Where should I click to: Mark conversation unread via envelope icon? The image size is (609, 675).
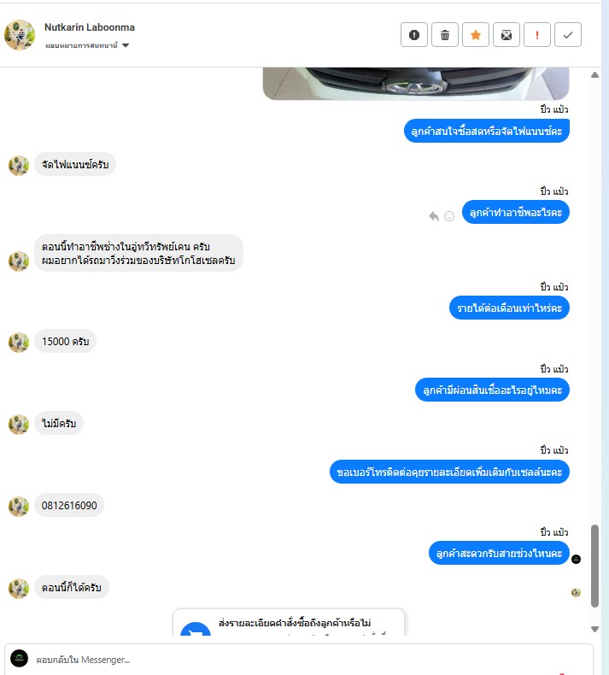(x=507, y=35)
